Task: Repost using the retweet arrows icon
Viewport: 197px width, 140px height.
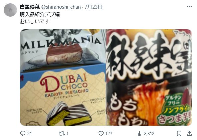Action: pyautogui.click(x=62, y=133)
